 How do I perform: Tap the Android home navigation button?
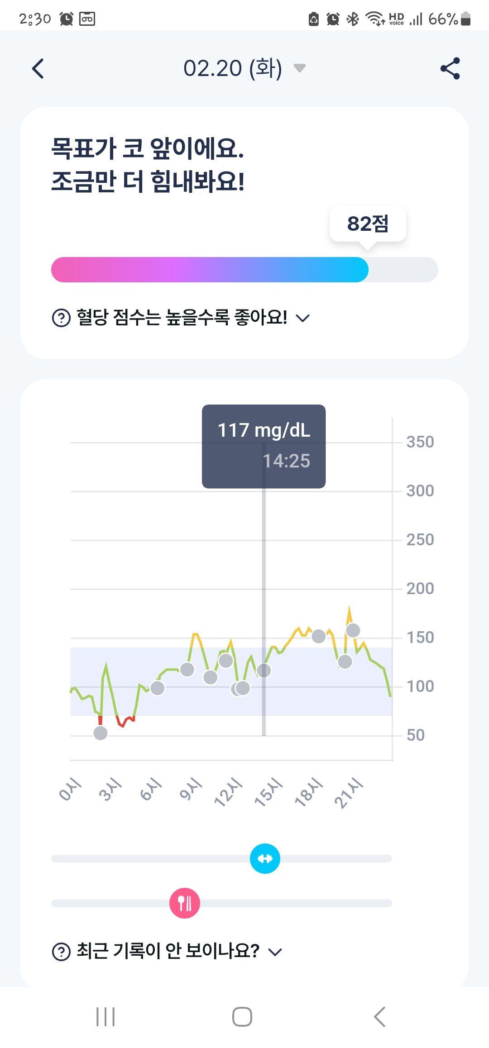tap(242, 1017)
